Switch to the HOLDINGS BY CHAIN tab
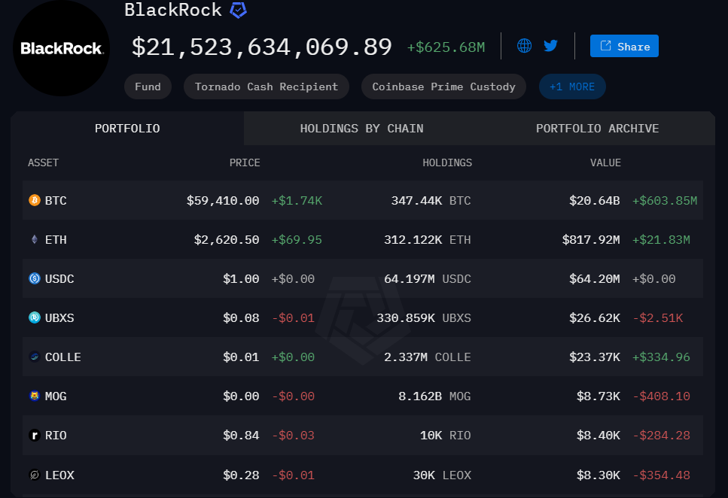 pyautogui.click(x=361, y=128)
